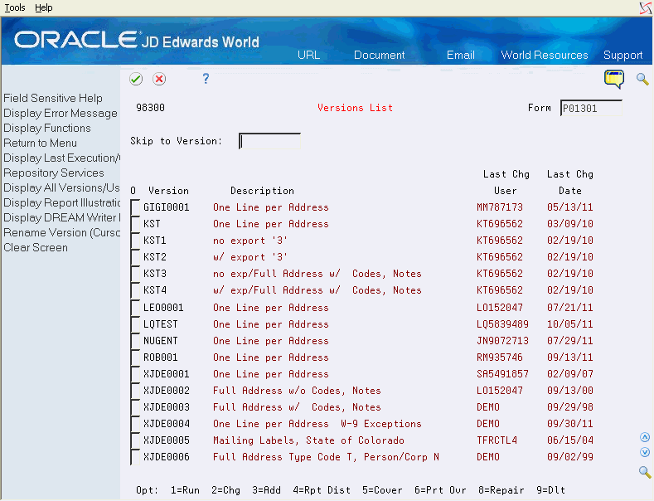Click option field for KST1
This screenshot has width=654, height=501.
(x=135, y=241)
